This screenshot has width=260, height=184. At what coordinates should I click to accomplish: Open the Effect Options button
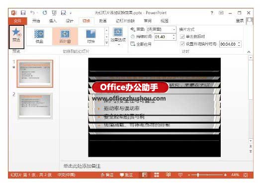click(118, 37)
